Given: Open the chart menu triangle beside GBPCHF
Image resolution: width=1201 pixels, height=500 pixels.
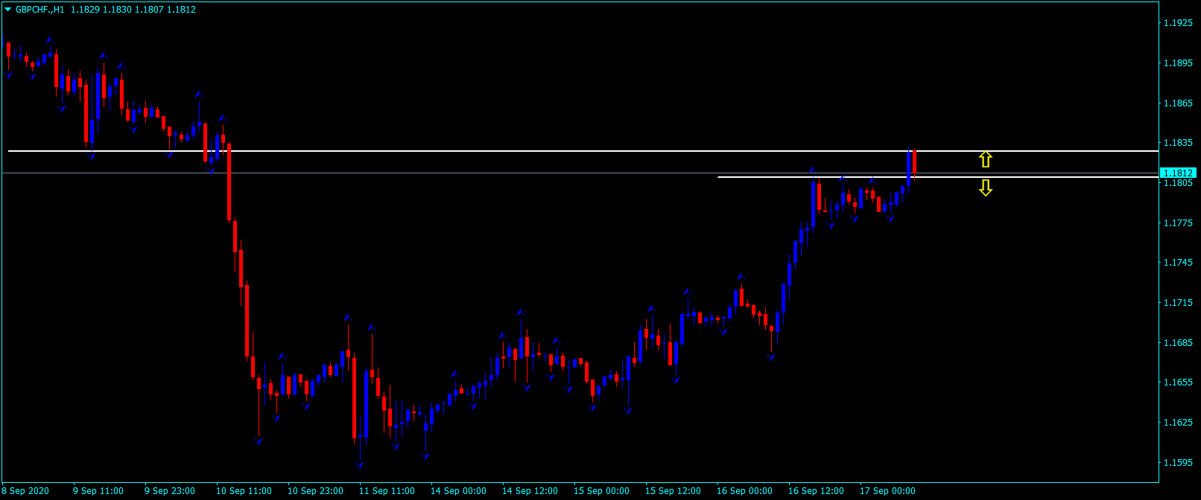Looking at the screenshot, I should (8, 10).
